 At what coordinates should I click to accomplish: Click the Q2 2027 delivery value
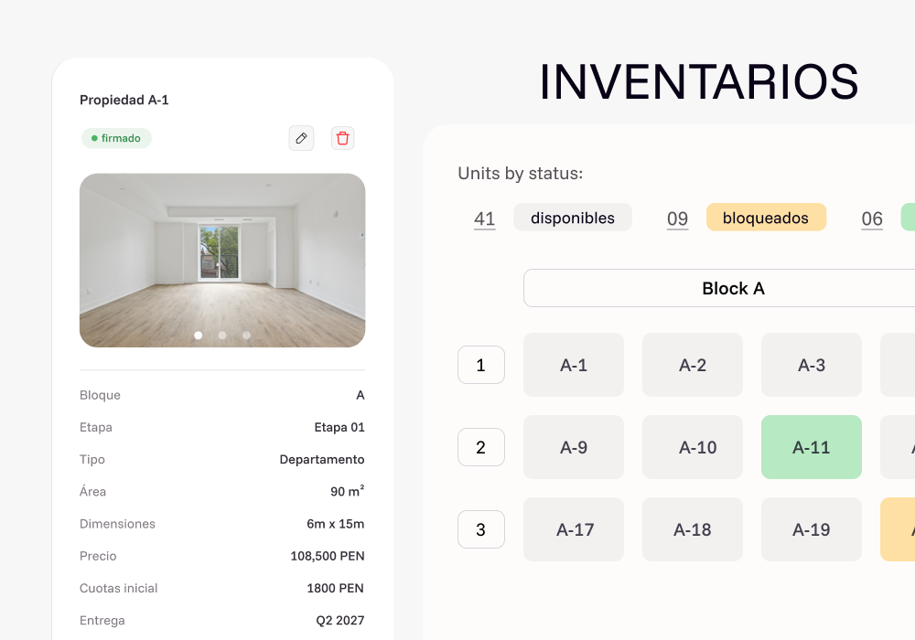pyautogui.click(x=340, y=620)
